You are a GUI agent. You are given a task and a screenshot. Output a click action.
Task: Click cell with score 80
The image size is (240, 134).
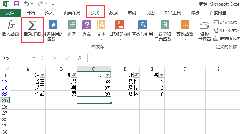(94, 94)
